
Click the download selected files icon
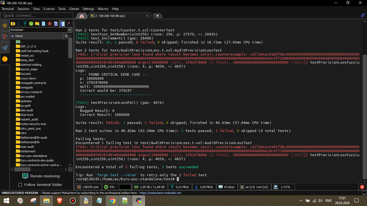[19, 24]
